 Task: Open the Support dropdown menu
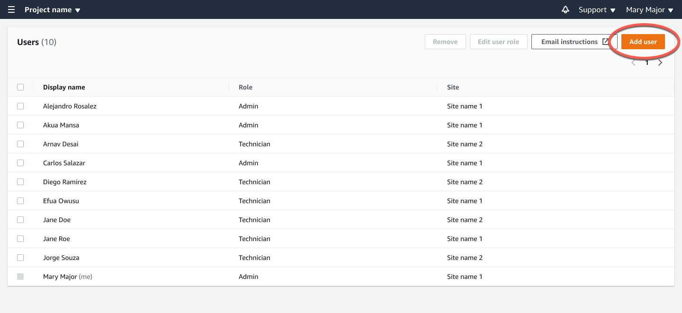pos(596,9)
